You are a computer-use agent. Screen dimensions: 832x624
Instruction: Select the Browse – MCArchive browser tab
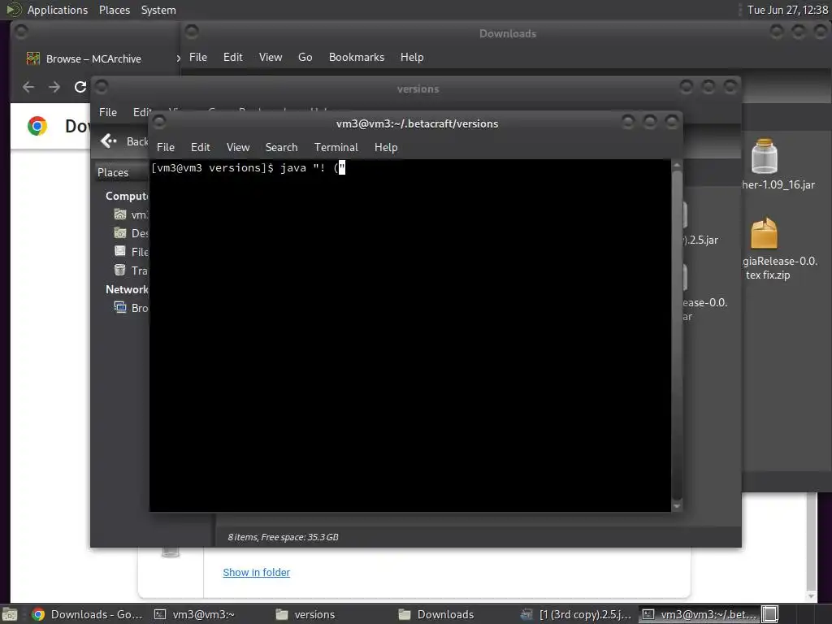click(93, 58)
